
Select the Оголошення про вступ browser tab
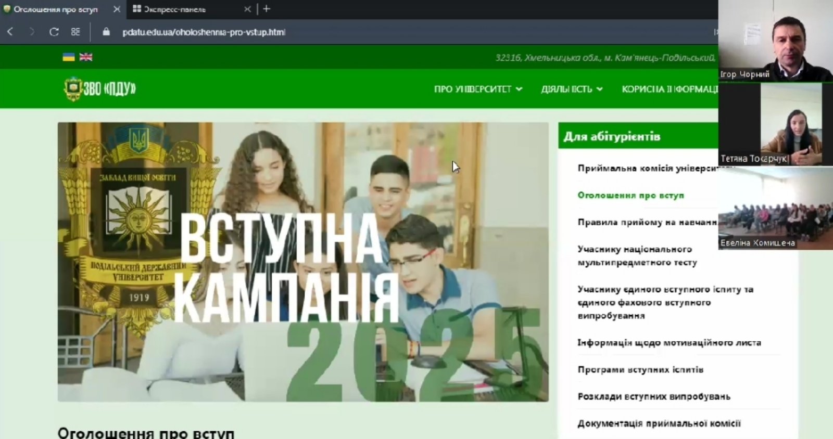click(55, 9)
